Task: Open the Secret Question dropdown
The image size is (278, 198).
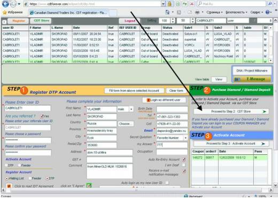Action: point(186,138)
